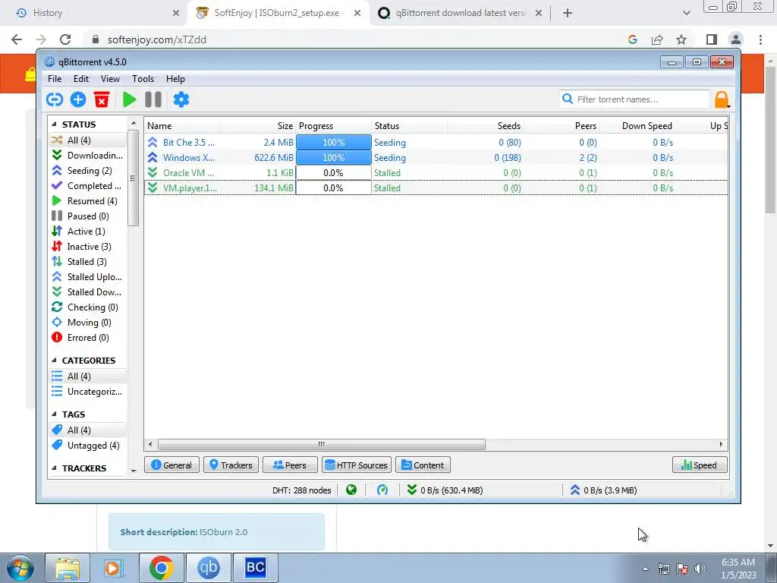Show Completed torrents filter
Screen dimensions: 777x583
(x=88, y=186)
